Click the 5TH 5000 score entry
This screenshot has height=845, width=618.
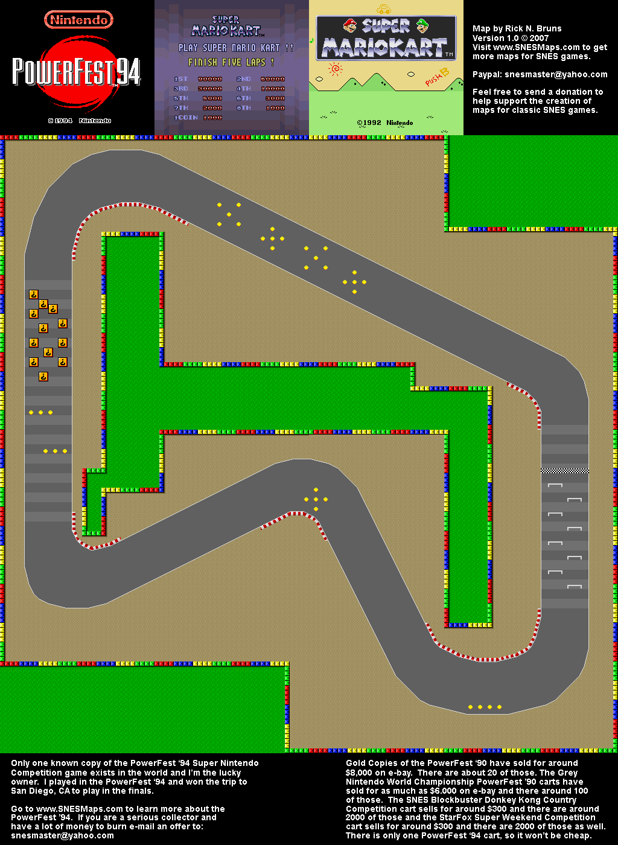[198, 98]
